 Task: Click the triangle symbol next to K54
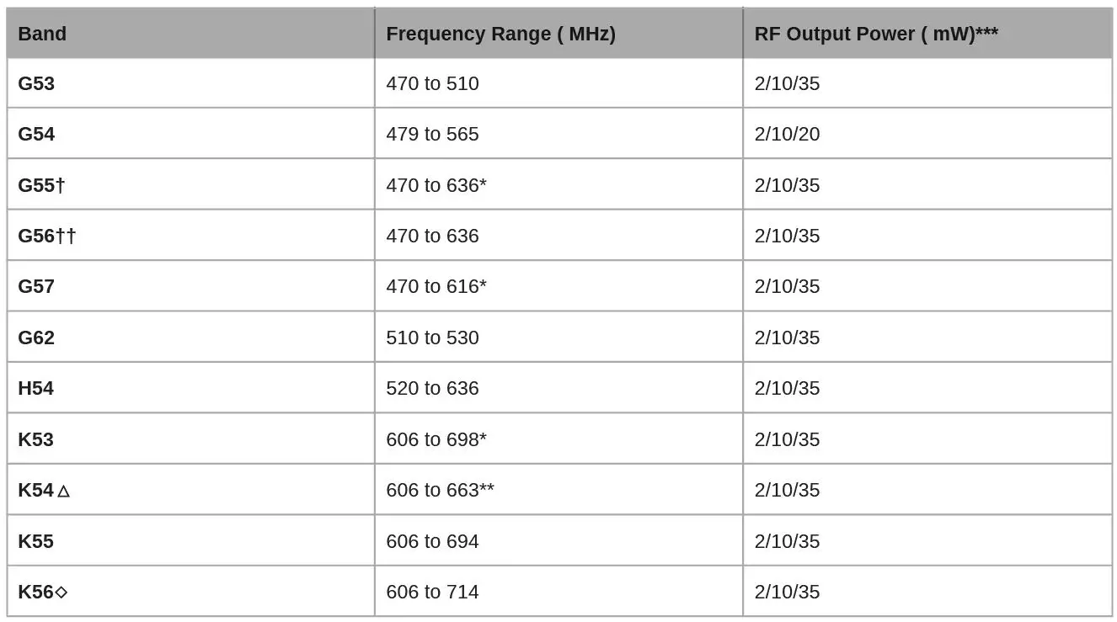[63, 491]
